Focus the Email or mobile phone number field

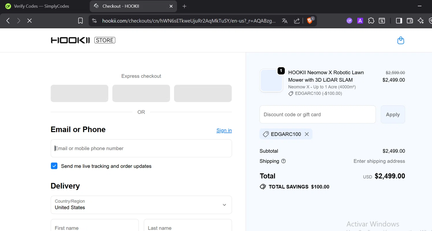pyautogui.click(x=141, y=148)
